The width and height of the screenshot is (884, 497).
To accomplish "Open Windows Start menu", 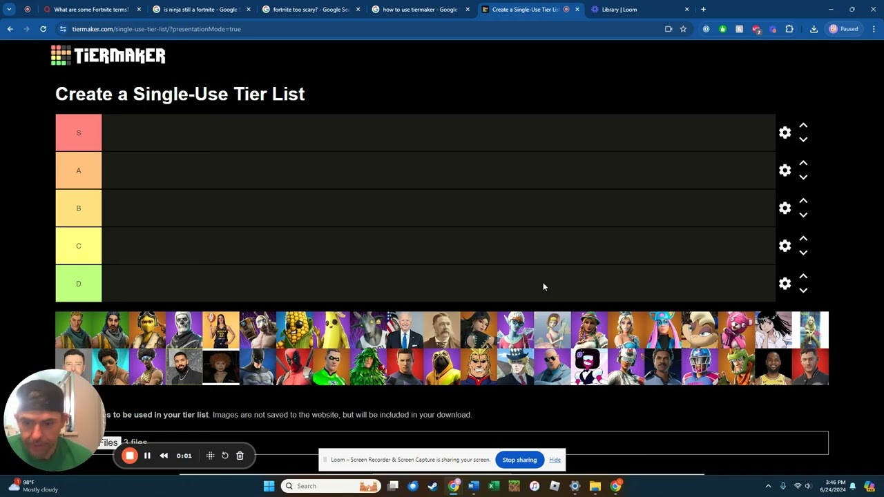I will coord(269,486).
